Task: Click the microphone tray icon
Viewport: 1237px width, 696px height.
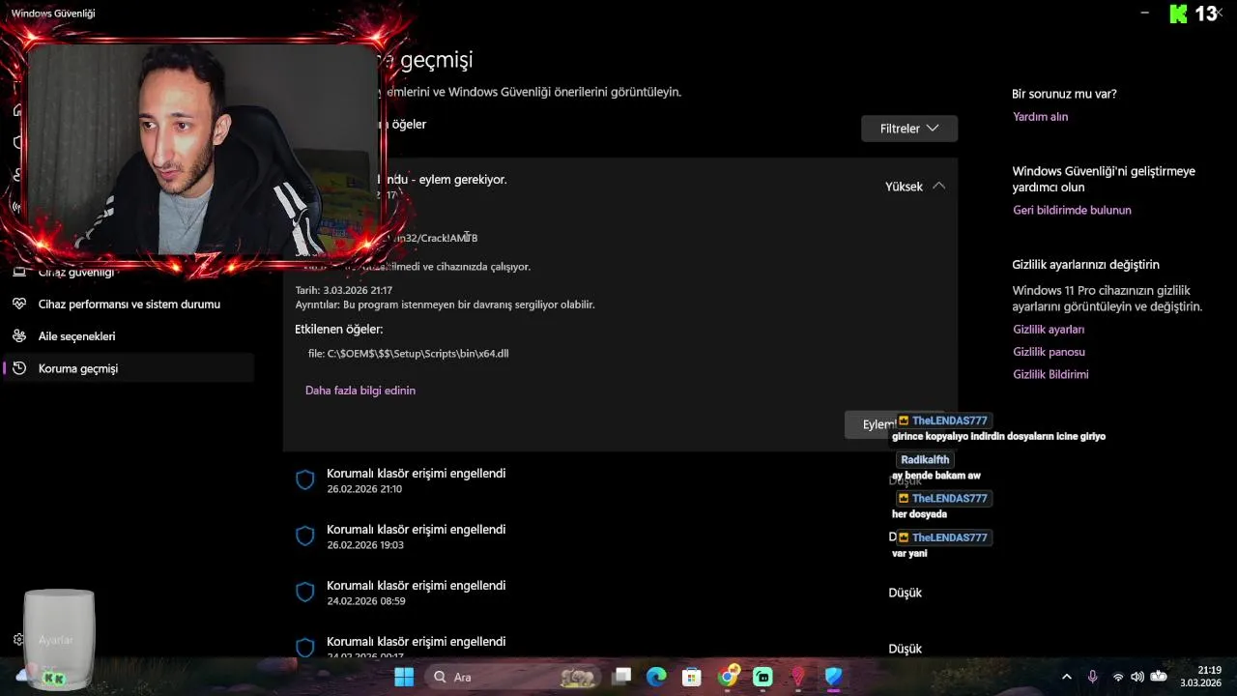Action: pyautogui.click(x=1093, y=677)
